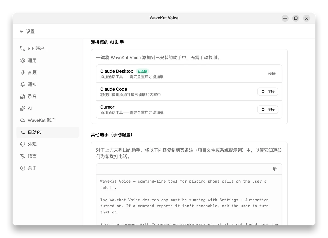The height and width of the screenshot is (238, 328).
Task: Close the WaveKat Voice window
Action: [x=306, y=18]
